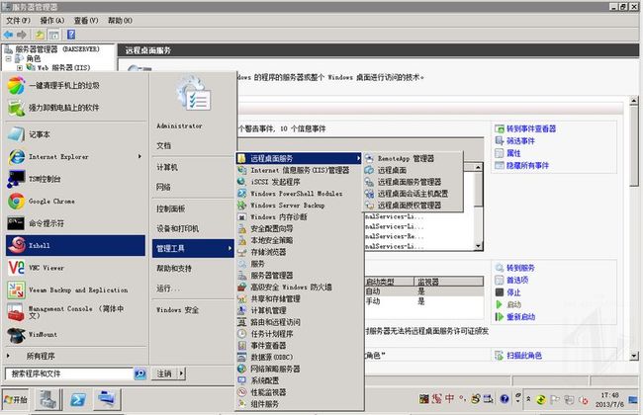Open 远程桌面会话主机配置

pos(413,194)
